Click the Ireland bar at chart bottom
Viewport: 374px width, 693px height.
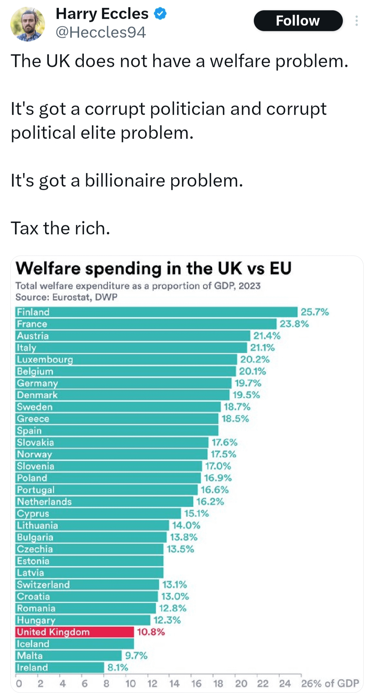tap(60, 667)
